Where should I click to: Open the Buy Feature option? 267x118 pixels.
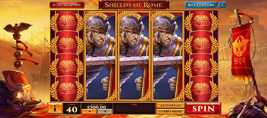point(201,5)
